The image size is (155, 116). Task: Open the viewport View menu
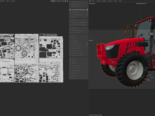pos(93,1)
